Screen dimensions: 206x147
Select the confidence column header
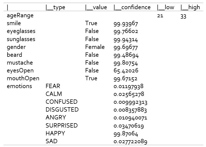[132, 7]
